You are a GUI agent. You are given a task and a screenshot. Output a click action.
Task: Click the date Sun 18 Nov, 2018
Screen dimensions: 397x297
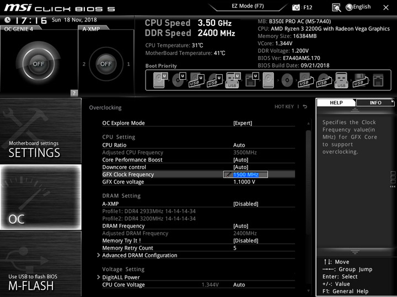click(74, 20)
